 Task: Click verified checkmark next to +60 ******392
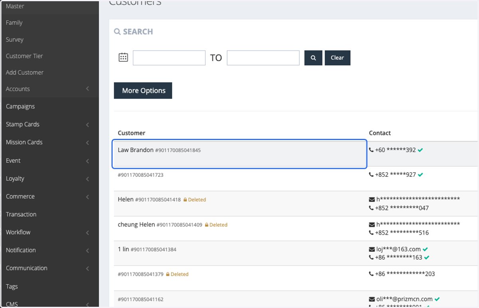click(x=420, y=150)
